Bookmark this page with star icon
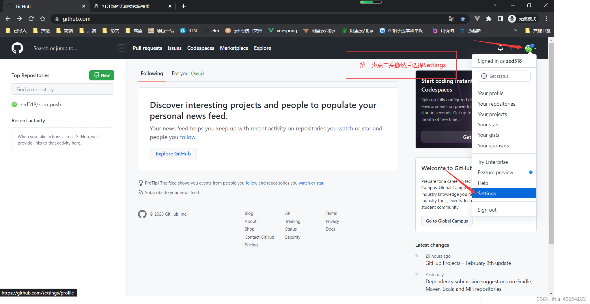Screen dimensions: 590x304 [463, 19]
